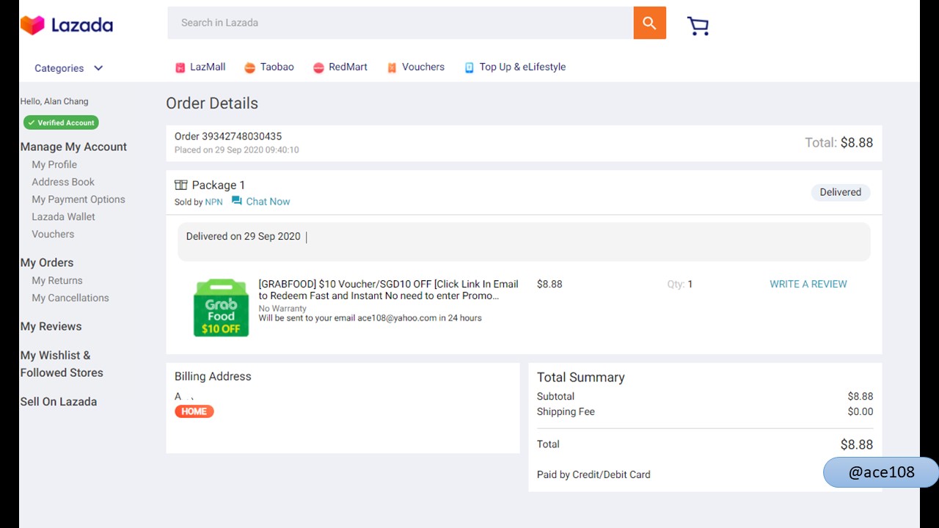Click the LazMall icon
939x528 pixels.
tap(180, 67)
